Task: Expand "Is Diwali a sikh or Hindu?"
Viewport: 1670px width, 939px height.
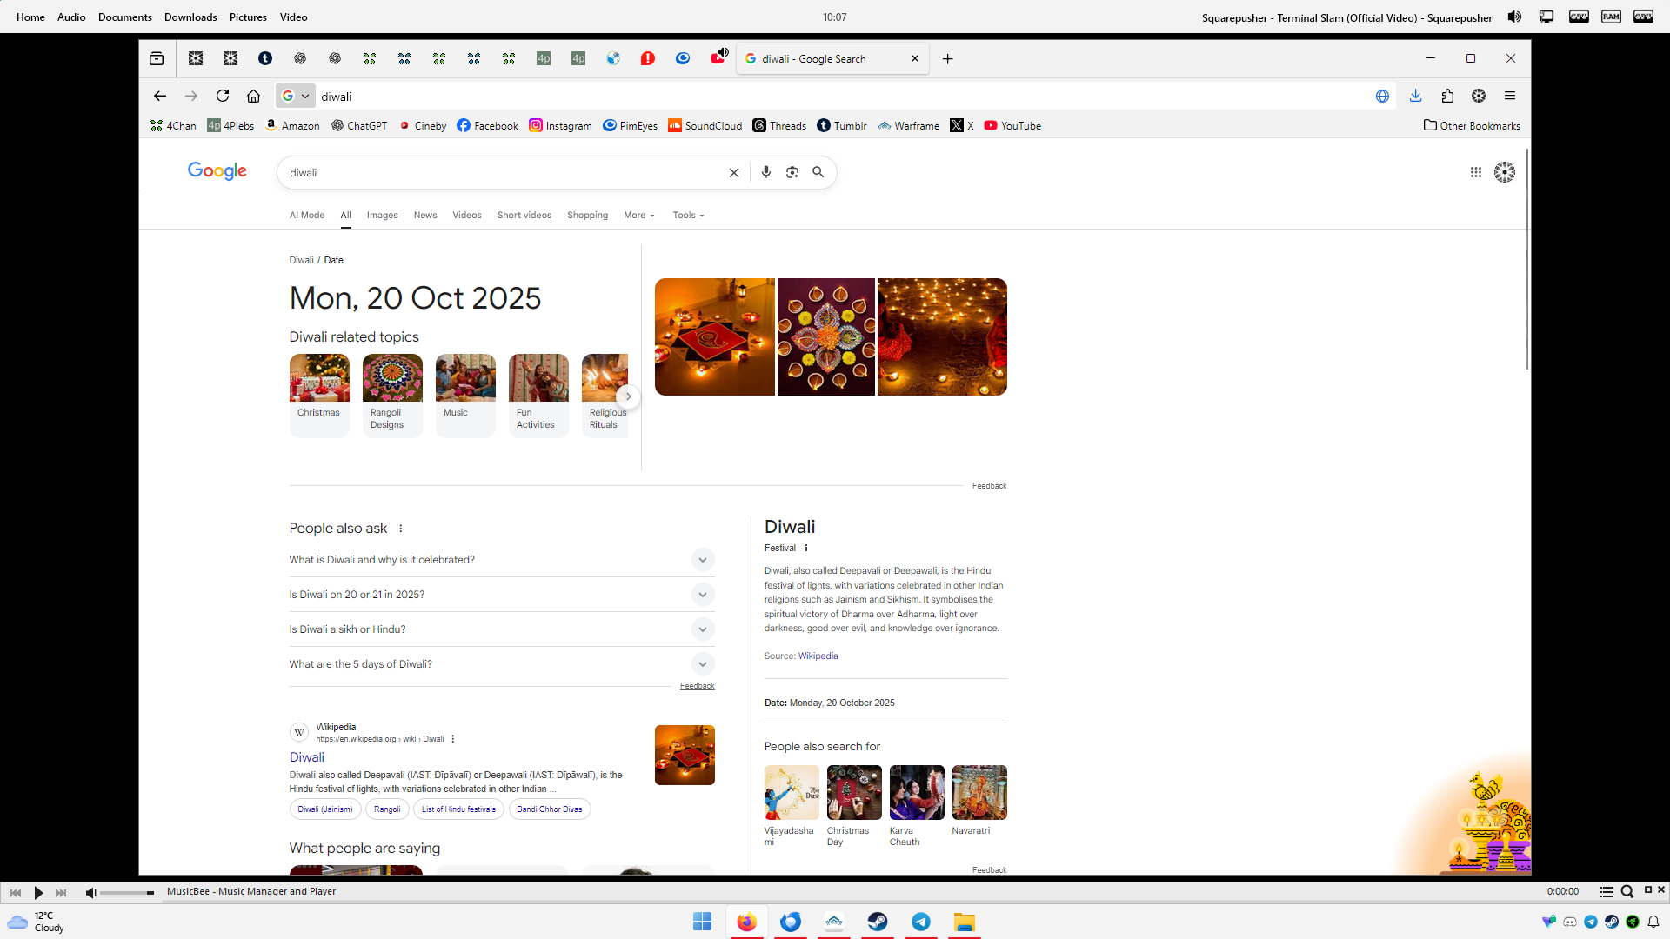Action: [702, 629]
